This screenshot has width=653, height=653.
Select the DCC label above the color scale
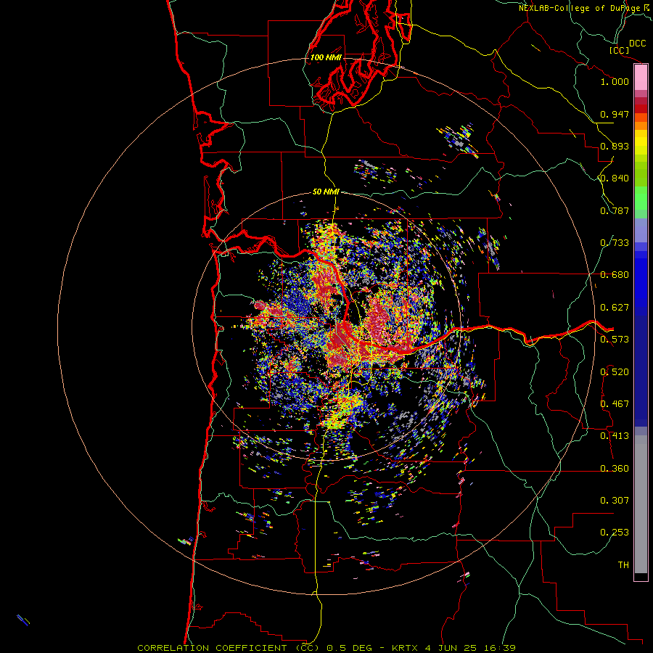coord(637,44)
